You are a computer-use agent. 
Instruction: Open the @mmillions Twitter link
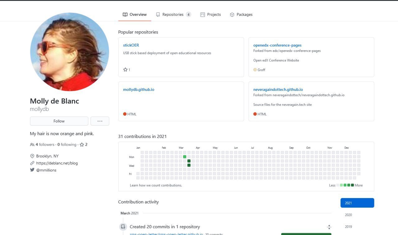pos(46,170)
